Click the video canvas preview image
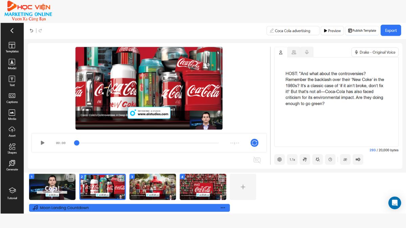This screenshot has height=228, width=406. [x=149, y=88]
